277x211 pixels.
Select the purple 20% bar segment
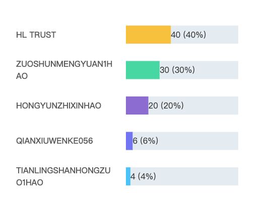[x=137, y=105]
